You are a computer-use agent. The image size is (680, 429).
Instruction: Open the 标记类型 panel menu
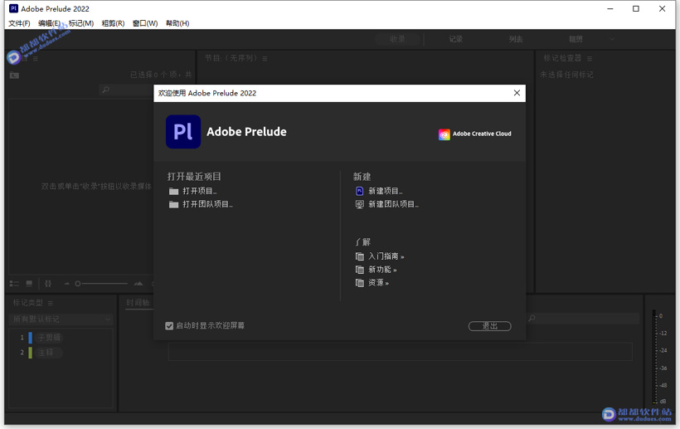point(51,303)
